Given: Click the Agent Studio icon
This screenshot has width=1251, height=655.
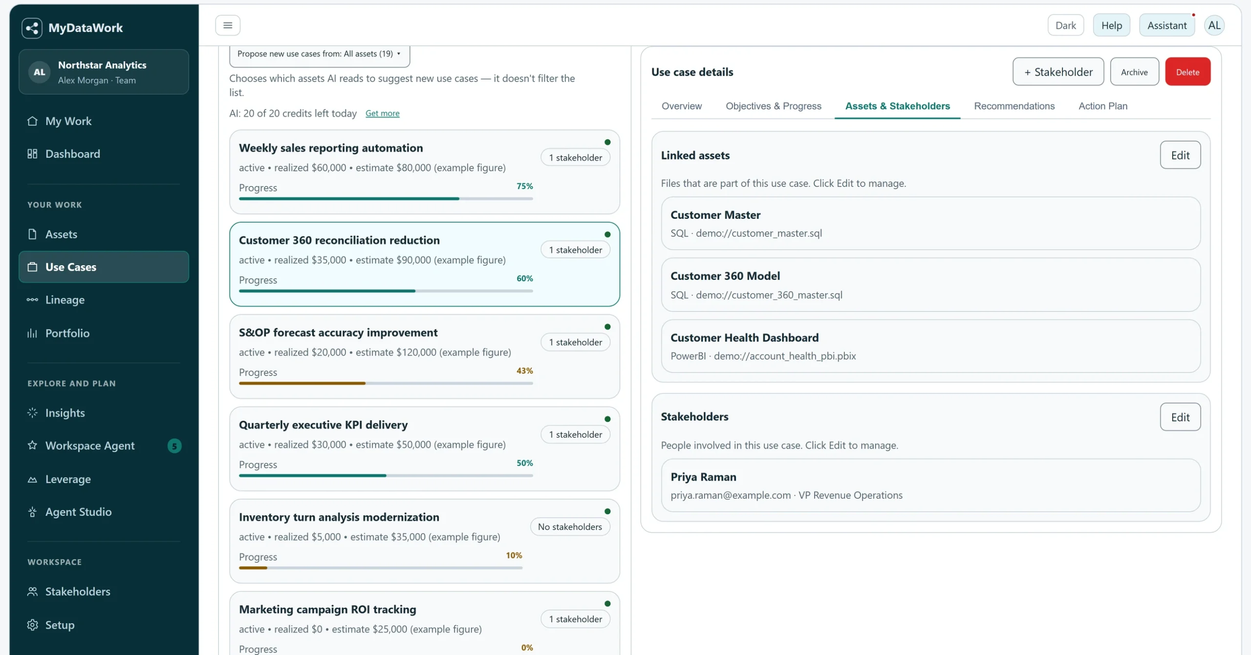Looking at the screenshot, I should pyautogui.click(x=32, y=511).
